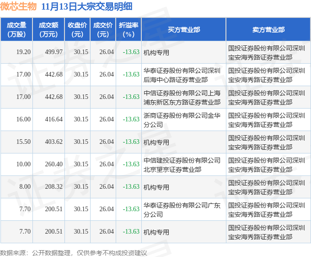Click 机构专用 in the 19.20 row
311x257 pixels.
tap(156, 53)
